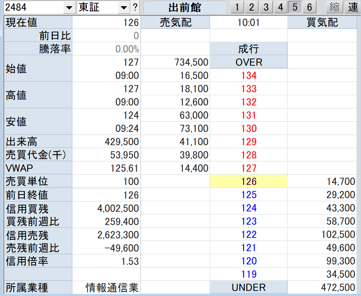Select board tab 4
This screenshot has height=296, width=361.
pyautogui.click(x=280, y=7)
